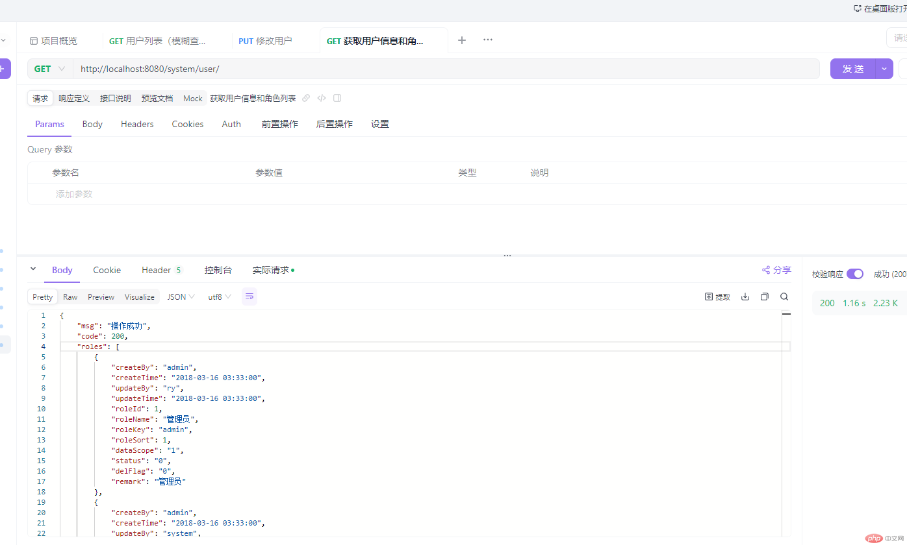Click the 1.16 s response time
Viewport: 907px width, 545px height.
pos(854,303)
